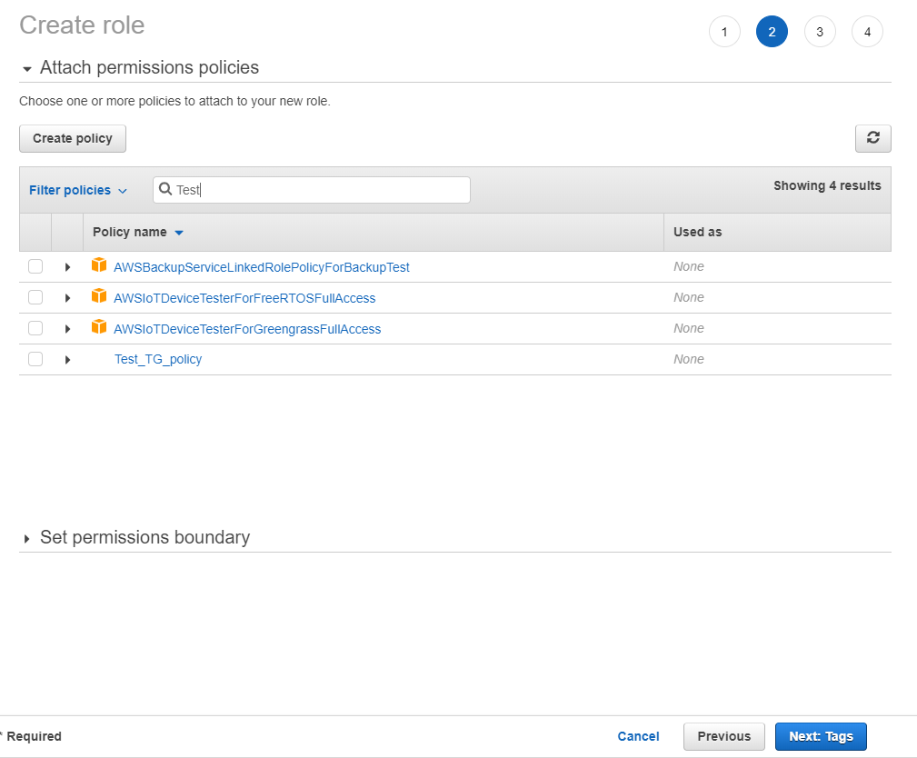Click the orange box icon beside AWSIoTDeviceTesterForGreengrassFullAccess
The image size is (917, 758).
[99, 327]
